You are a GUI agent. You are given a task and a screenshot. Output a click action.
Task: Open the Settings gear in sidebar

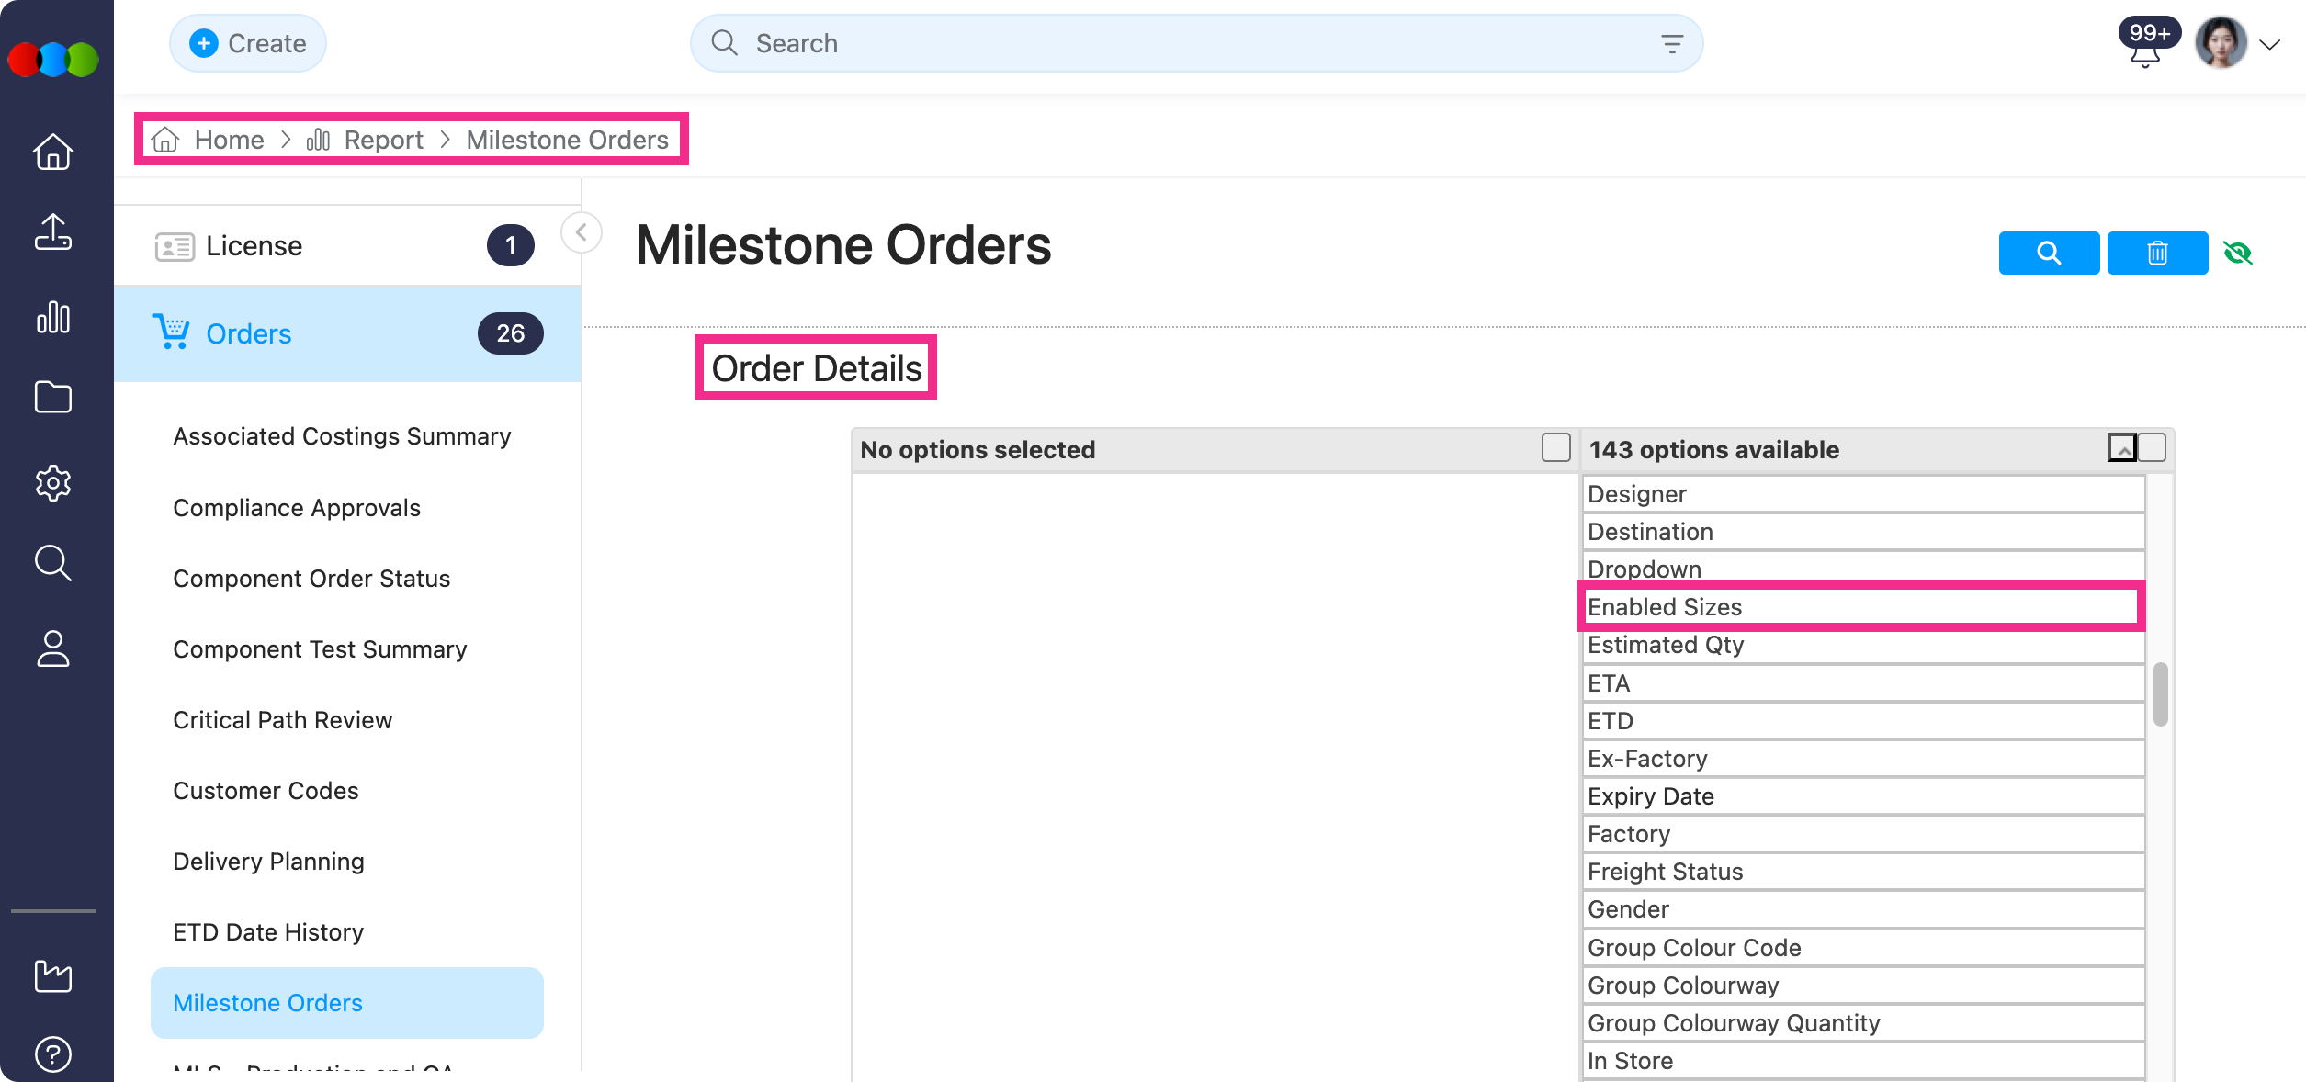(x=53, y=482)
